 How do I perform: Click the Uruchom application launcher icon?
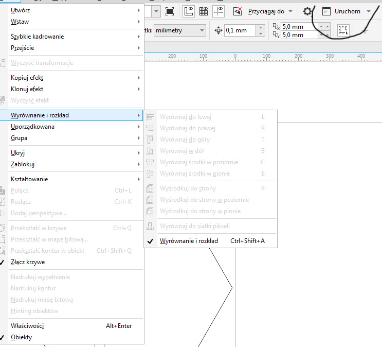click(x=326, y=11)
